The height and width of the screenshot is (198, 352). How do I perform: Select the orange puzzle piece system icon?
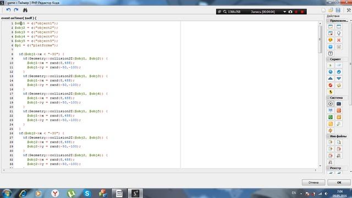pos(331,130)
